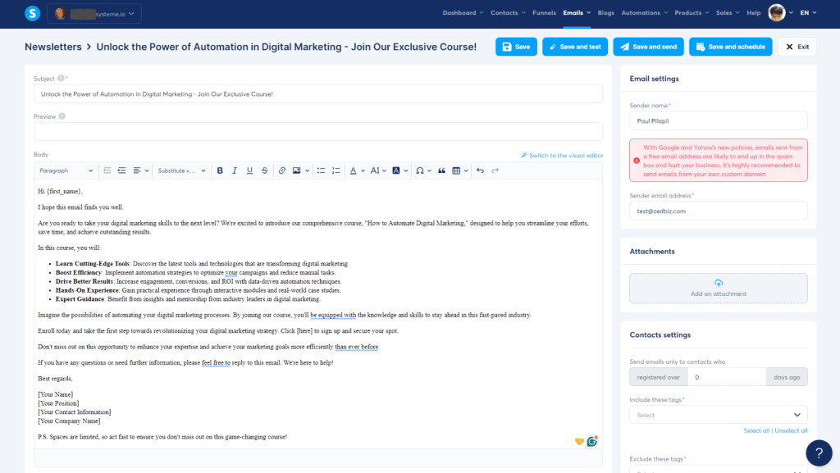Select the 'registered over' filter toggle

click(x=657, y=376)
